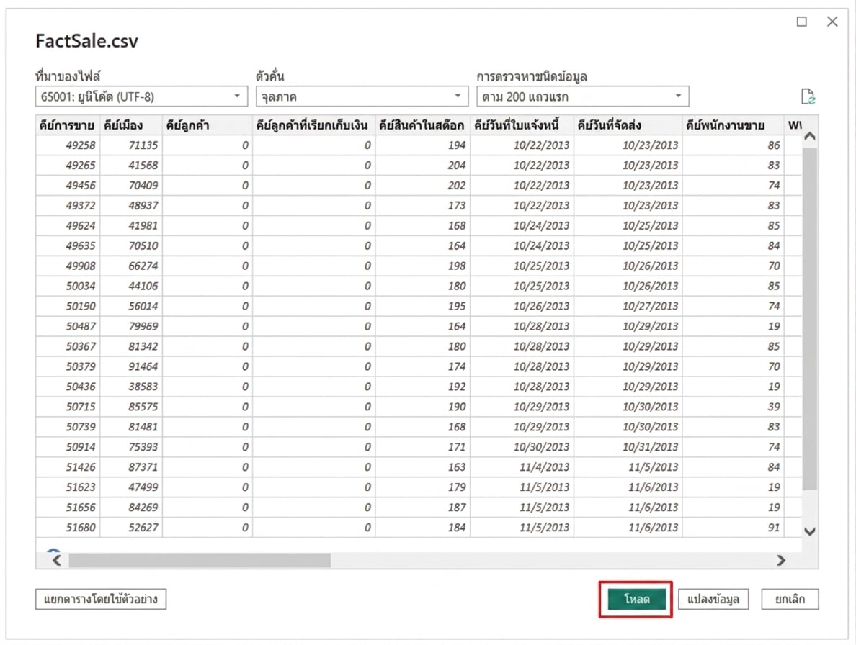856x645 pixels.
Task: Click cell with sale key 50715
Action: 68,407
